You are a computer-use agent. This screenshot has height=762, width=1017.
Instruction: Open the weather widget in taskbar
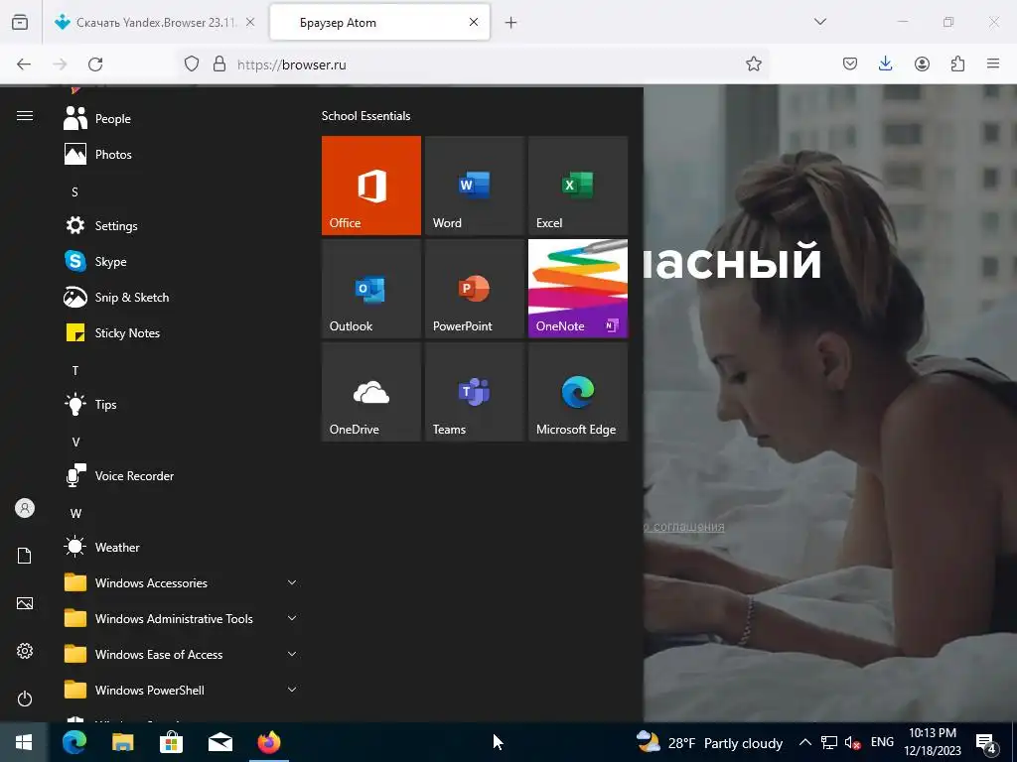[x=709, y=742]
